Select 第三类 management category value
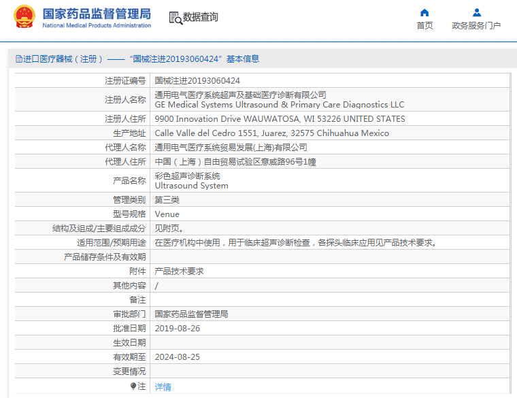Viewport: 517px width, 398px height. (x=167, y=200)
